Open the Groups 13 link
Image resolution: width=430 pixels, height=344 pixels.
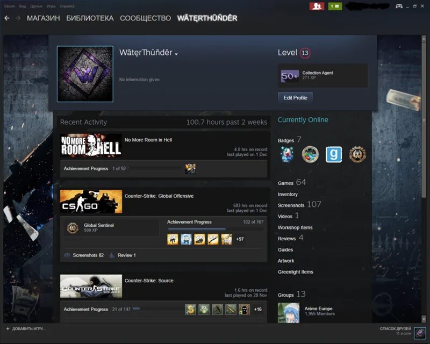292,295
